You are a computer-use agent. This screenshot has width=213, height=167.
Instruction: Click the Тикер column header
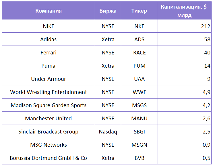pos(139,11)
